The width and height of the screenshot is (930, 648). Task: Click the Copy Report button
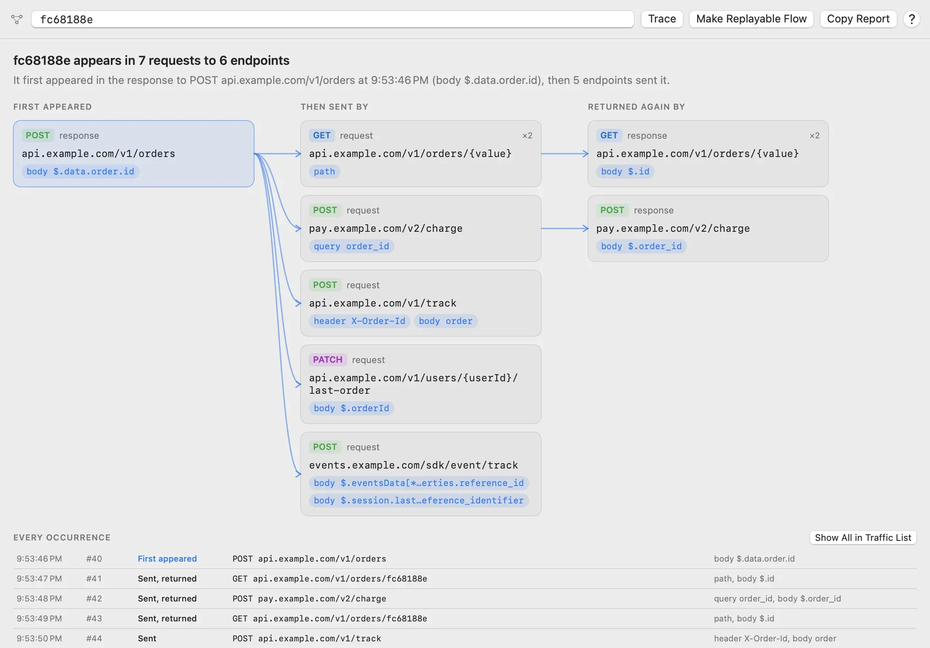[x=858, y=19]
